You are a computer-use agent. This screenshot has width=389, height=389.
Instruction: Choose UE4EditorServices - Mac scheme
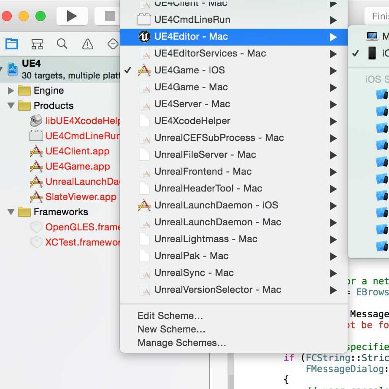(x=233, y=54)
